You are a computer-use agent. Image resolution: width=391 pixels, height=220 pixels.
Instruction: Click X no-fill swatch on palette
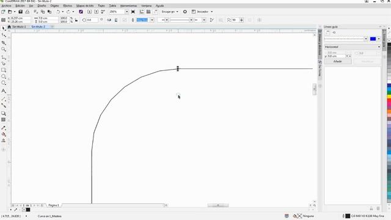[389, 40]
